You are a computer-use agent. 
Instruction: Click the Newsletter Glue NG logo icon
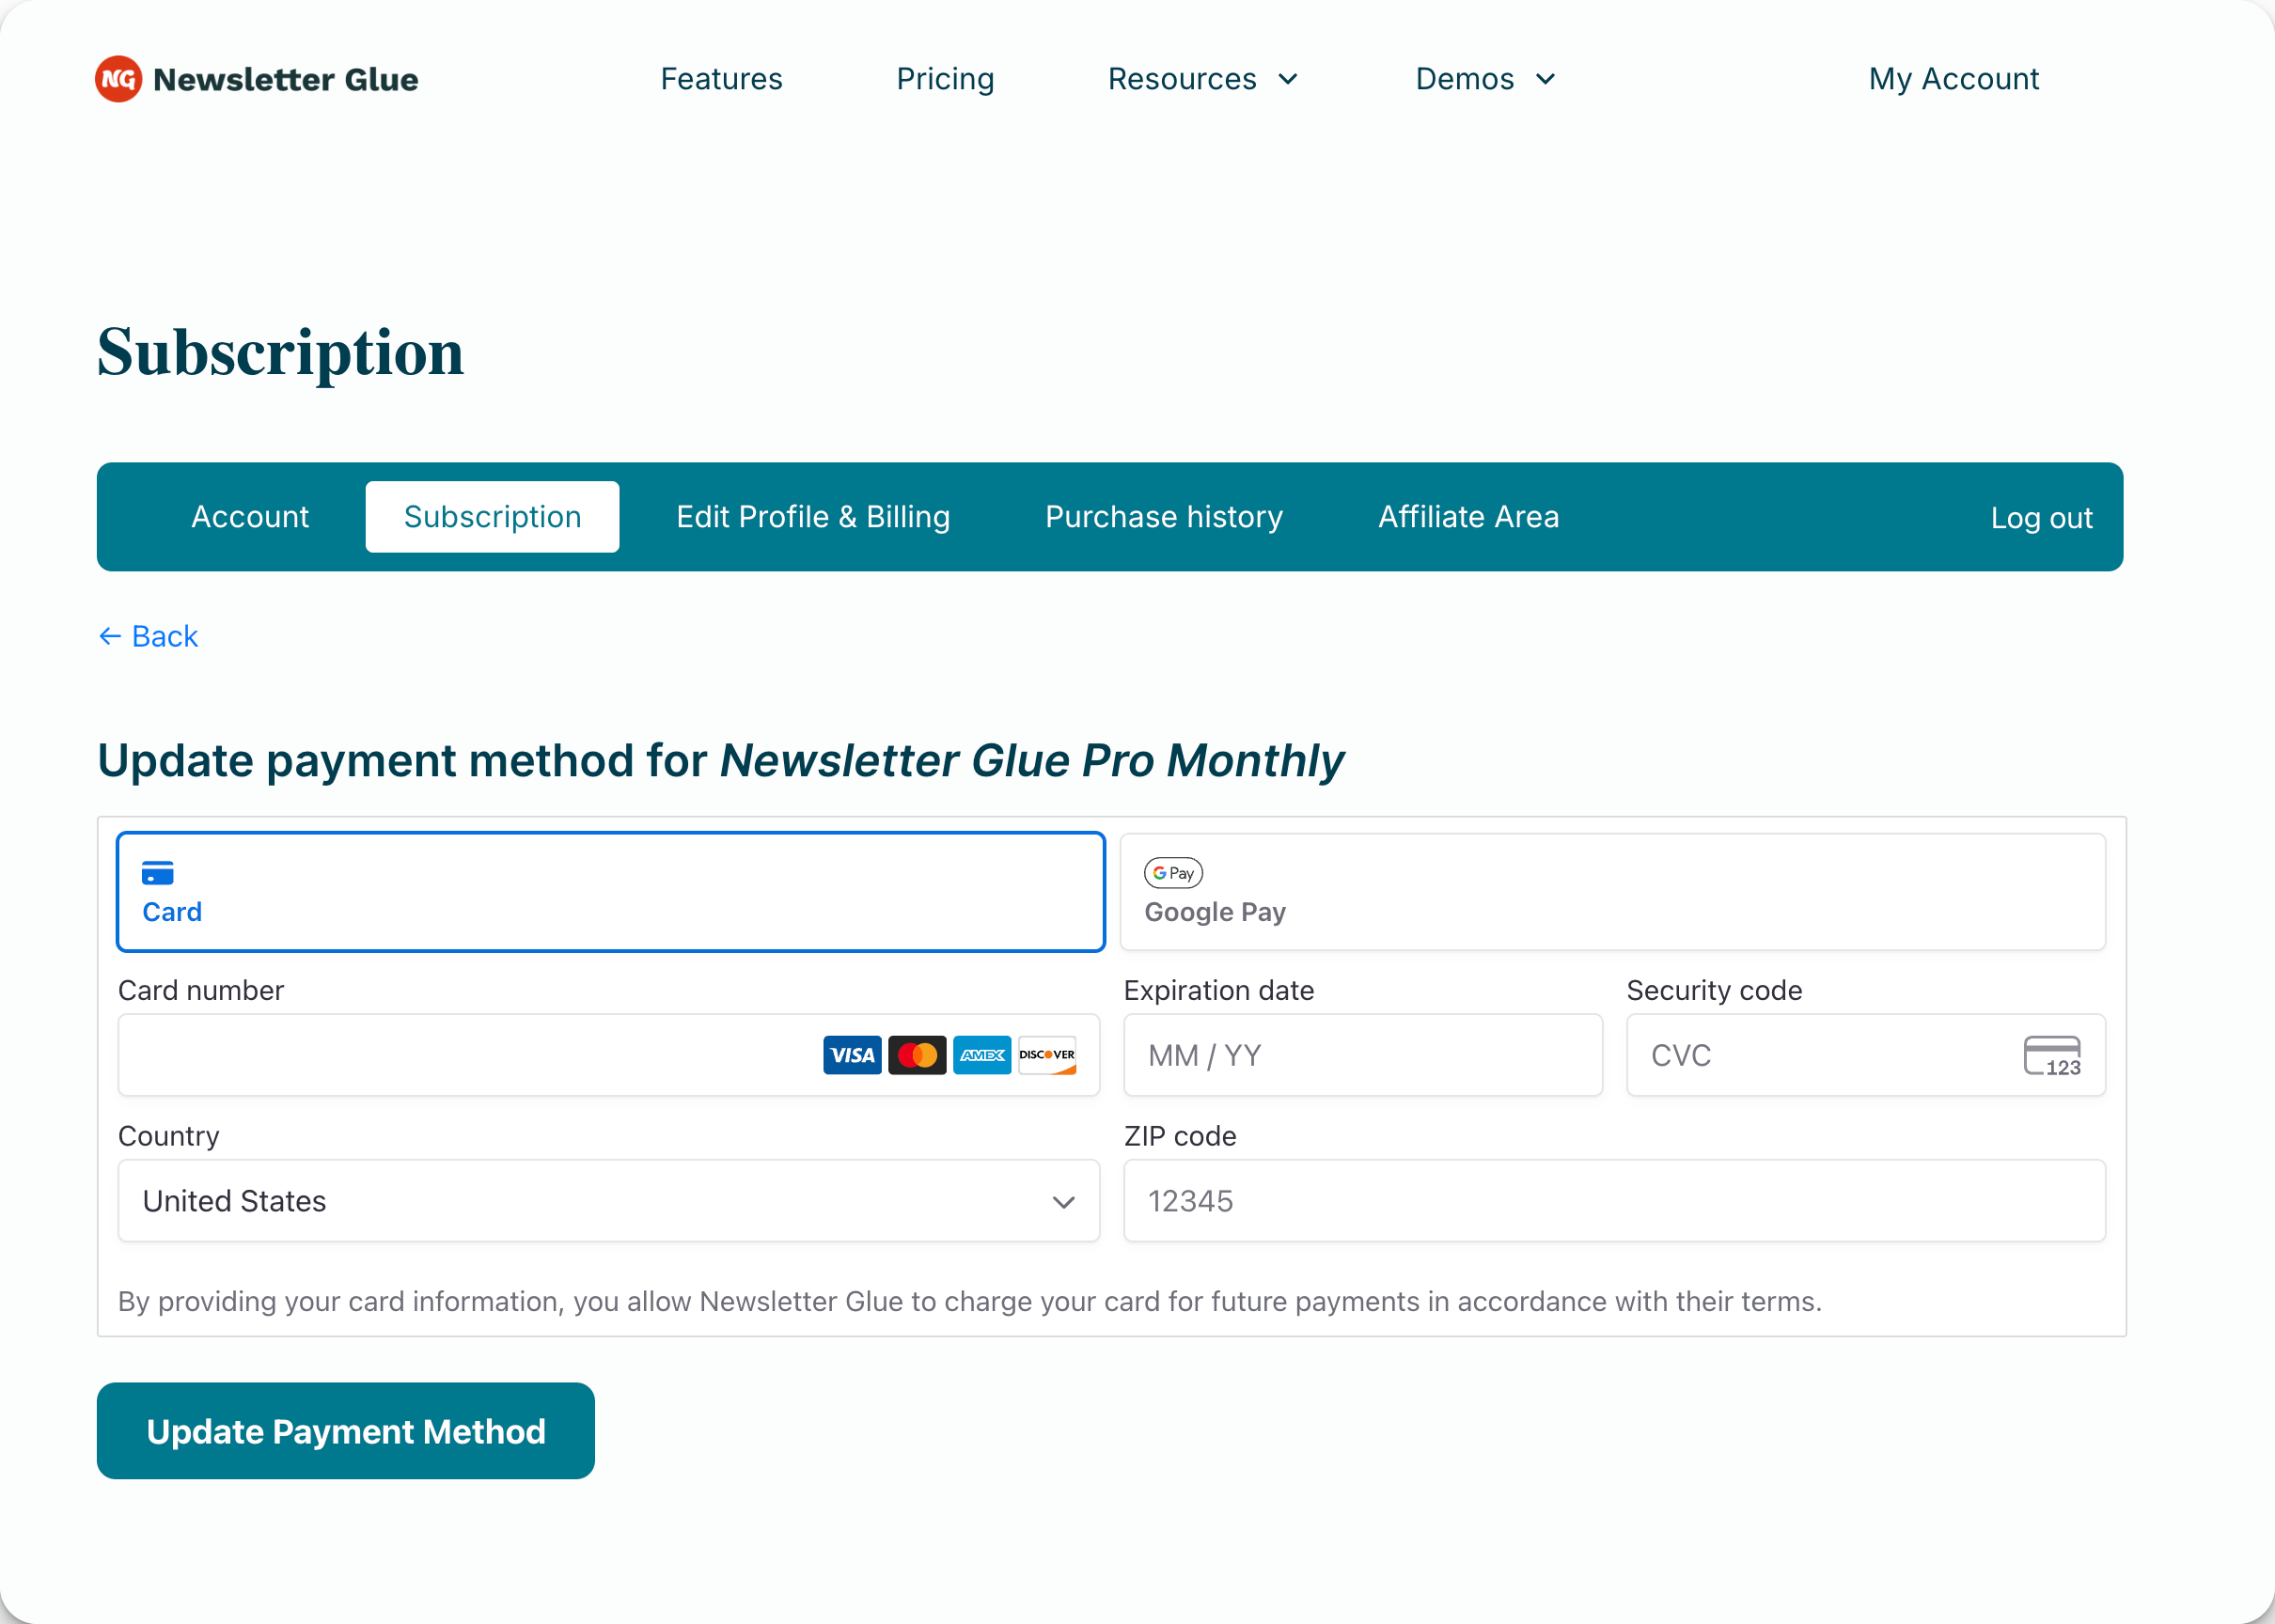119,79
